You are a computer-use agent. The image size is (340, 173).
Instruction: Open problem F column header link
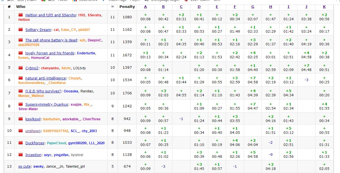pyautogui.click(x=235, y=6)
